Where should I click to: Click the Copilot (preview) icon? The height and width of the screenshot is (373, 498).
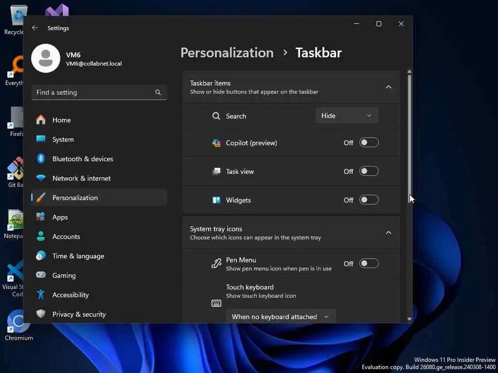coord(216,143)
